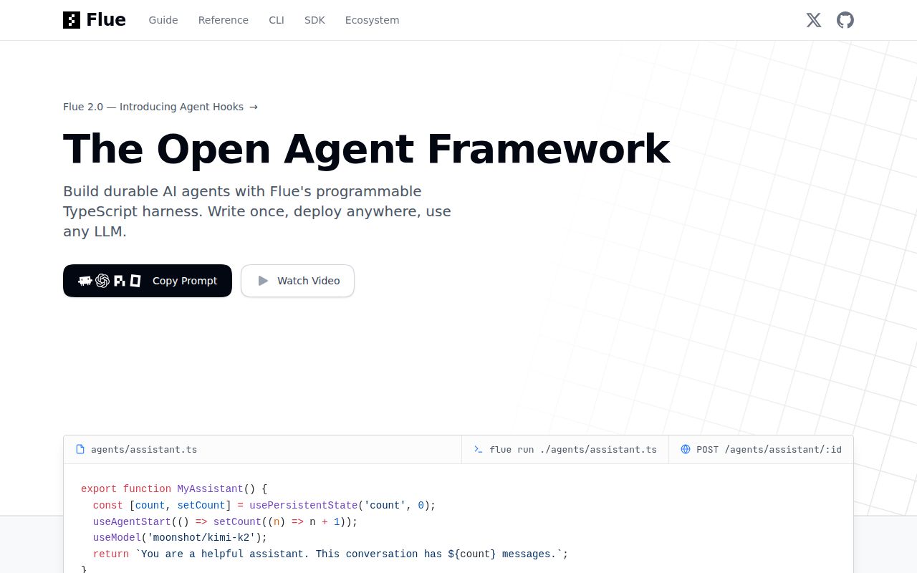Open the GitHub repository icon
The image size is (917, 573).
845,20
